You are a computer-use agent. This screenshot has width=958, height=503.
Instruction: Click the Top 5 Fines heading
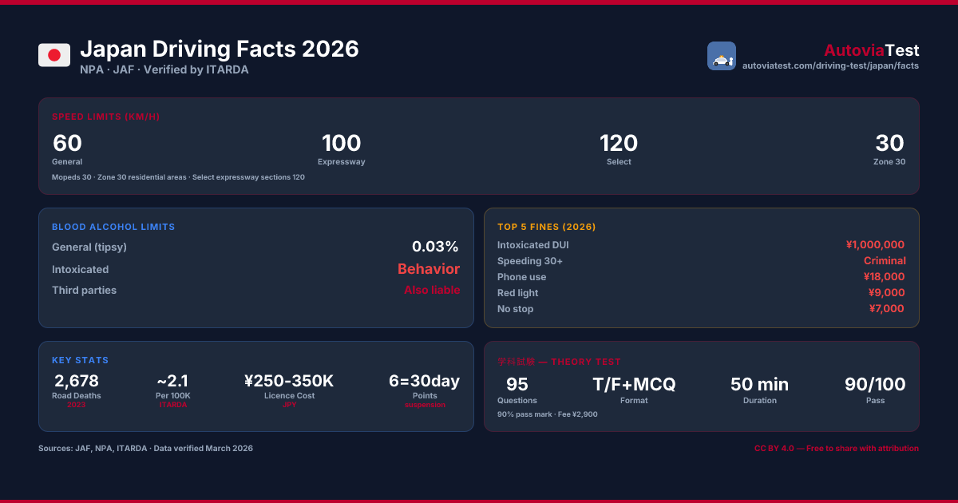[x=546, y=227]
